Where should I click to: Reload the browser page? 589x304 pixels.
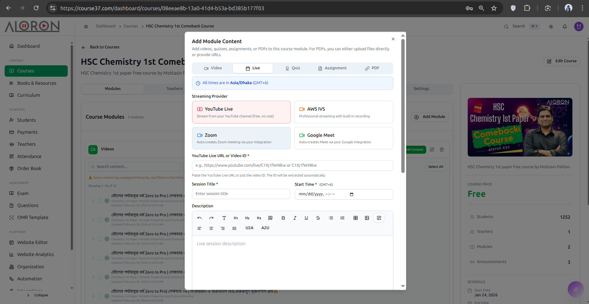(36, 8)
